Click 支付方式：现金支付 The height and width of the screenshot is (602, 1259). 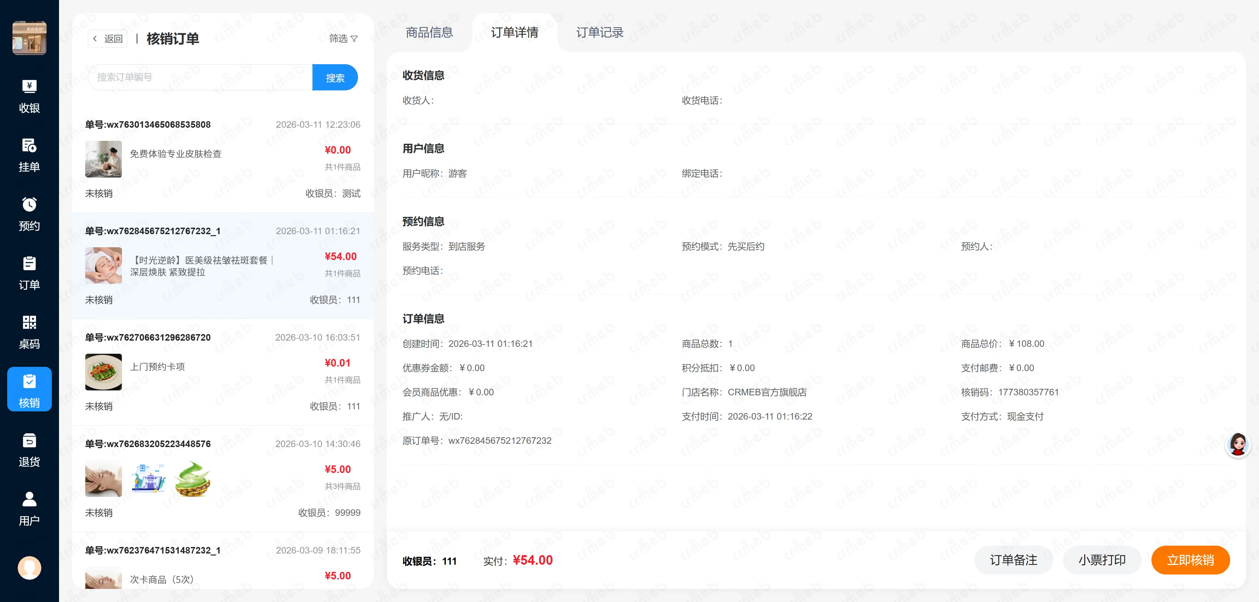(x=1002, y=417)
